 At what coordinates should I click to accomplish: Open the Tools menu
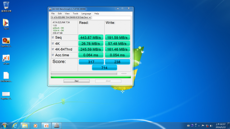[x=75, y=14]
